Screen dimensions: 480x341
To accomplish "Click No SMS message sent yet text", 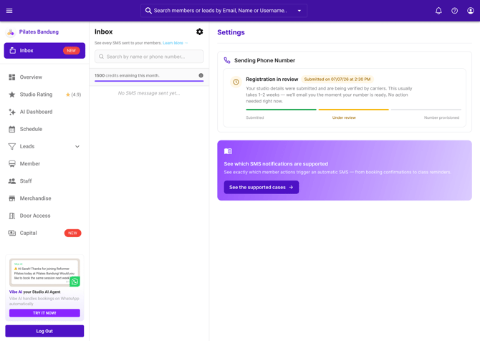I will [x=149, y=93].
